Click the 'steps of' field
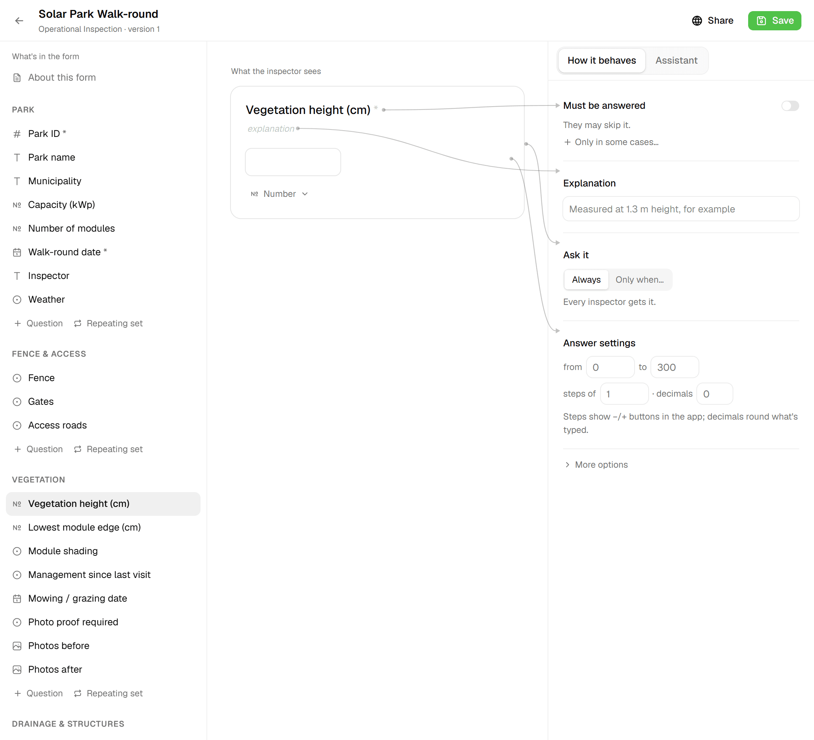The width and height of the screenshot is (814, 740). [x=624, y=394]
